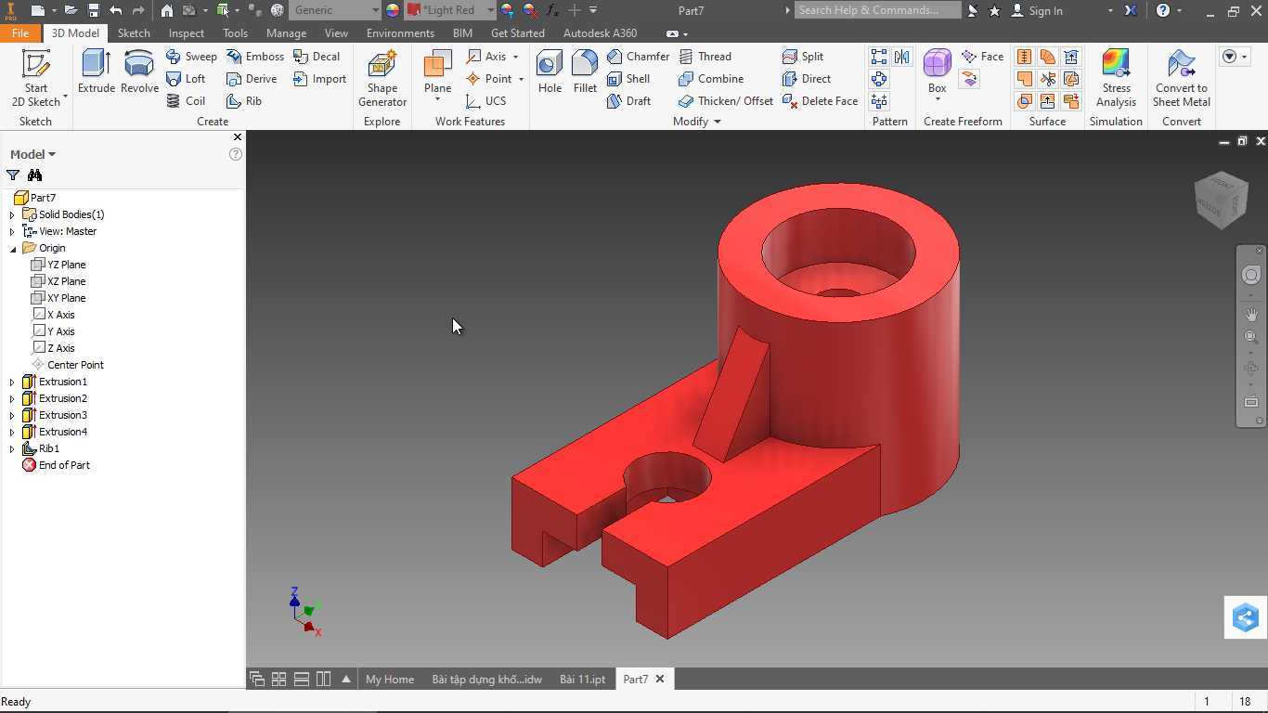Open the Model browser dropdown
The height and width of the screenshot is (713, 1268).
click(32, 154)
